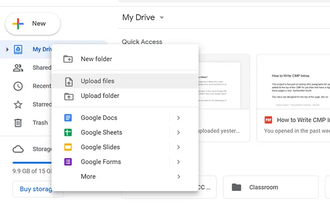Open the My Drive title dropdown arrow
Image resolution: width=330 pixels, height=206 pixels.
tap(162, 18)
